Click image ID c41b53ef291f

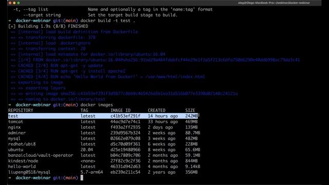pyautogui.click(x=125, y=116)
